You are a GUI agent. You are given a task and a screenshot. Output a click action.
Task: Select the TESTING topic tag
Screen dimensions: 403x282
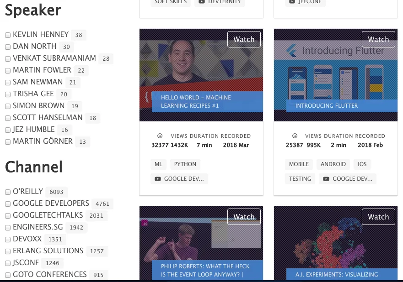tap(300, 179)
